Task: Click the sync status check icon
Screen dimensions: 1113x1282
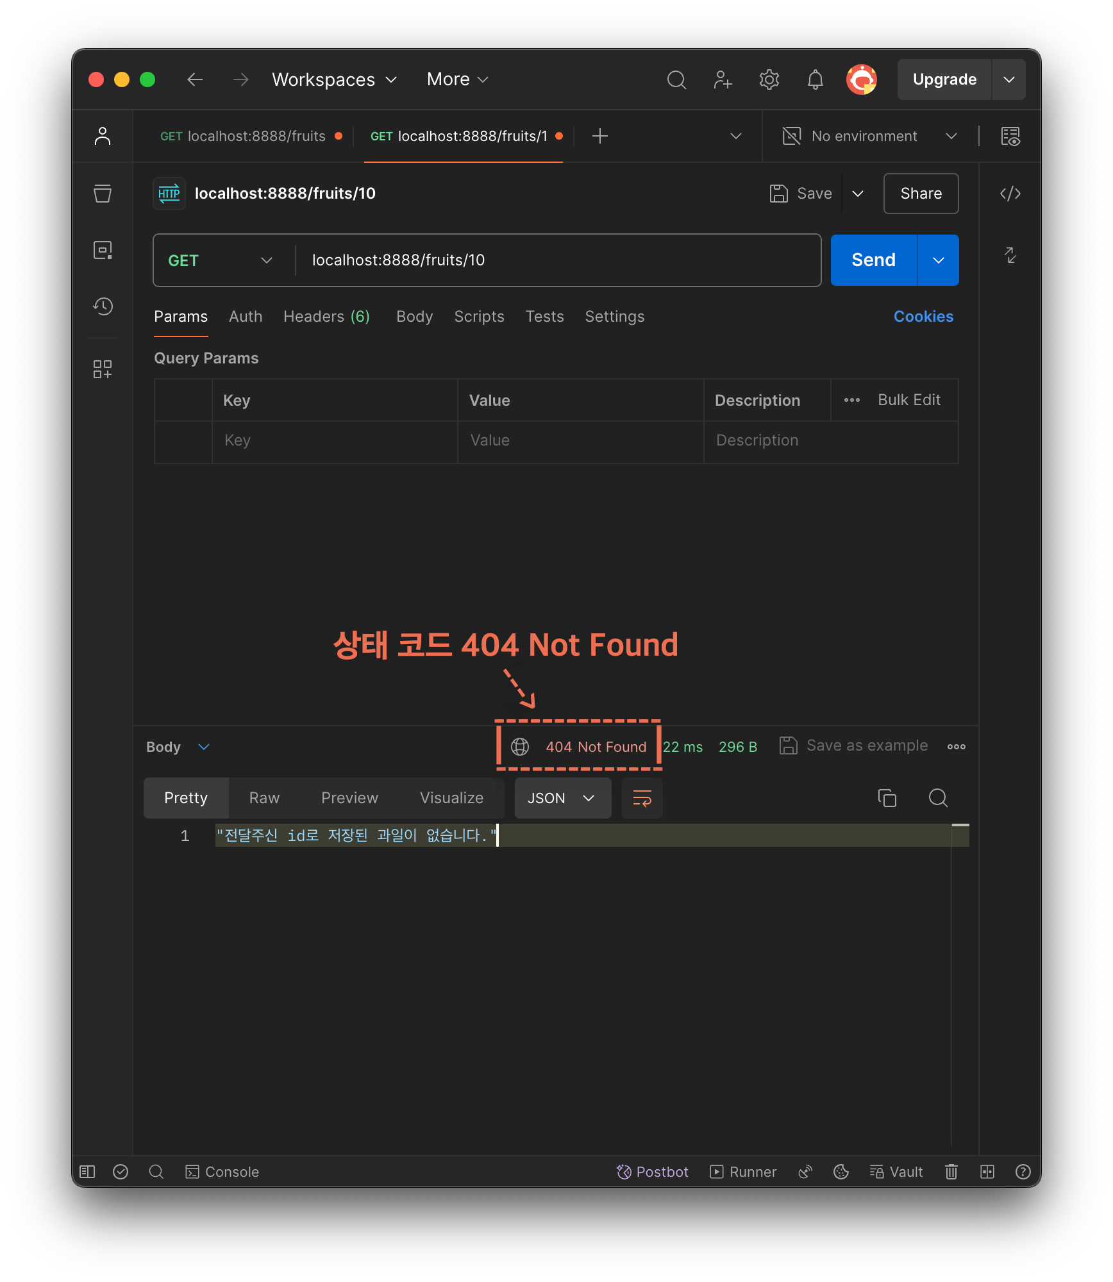Action: tap(121, 1172)
